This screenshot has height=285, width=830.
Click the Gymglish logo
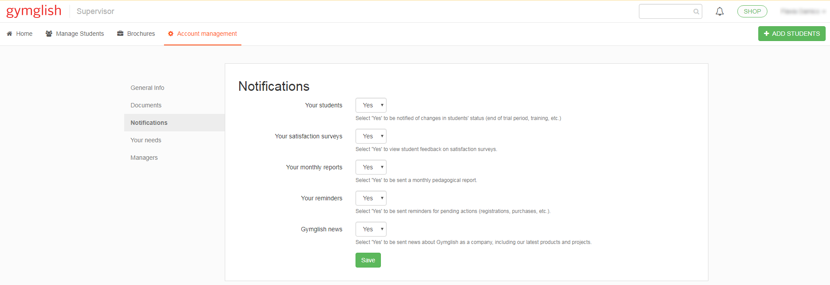coord(34,11)
